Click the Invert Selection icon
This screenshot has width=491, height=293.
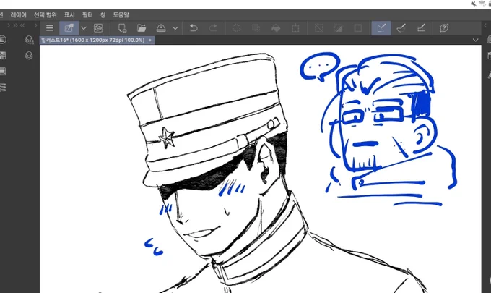click(x=338, y=28)
